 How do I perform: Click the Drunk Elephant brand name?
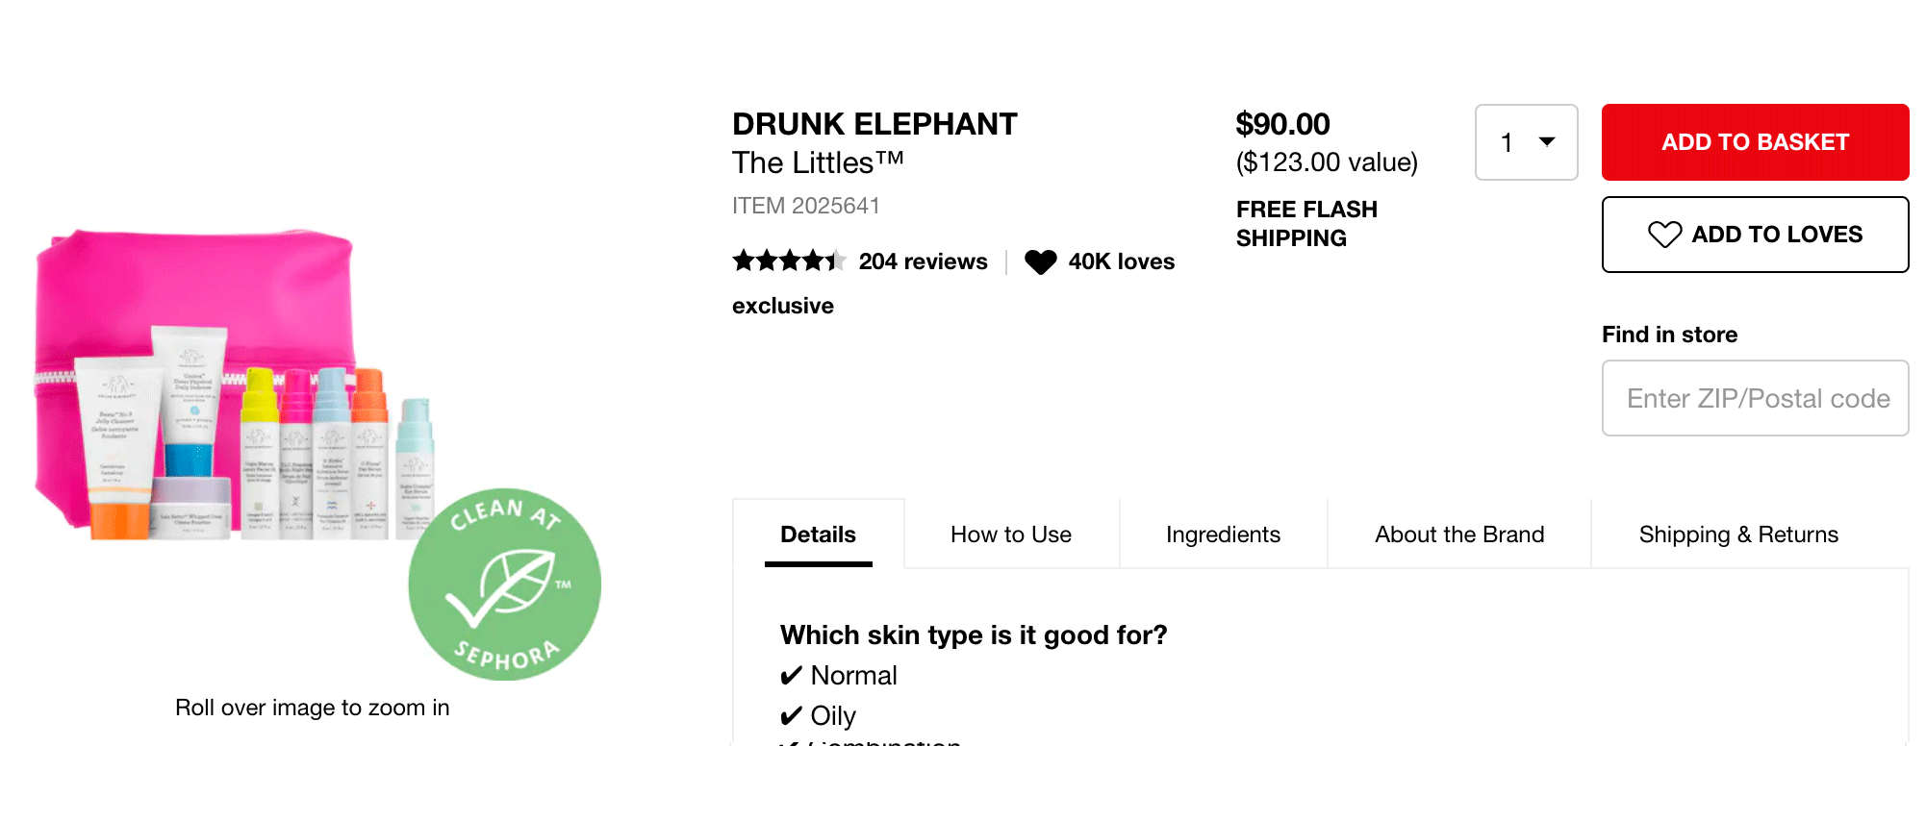pyautogui.click(x=874, y=124)
